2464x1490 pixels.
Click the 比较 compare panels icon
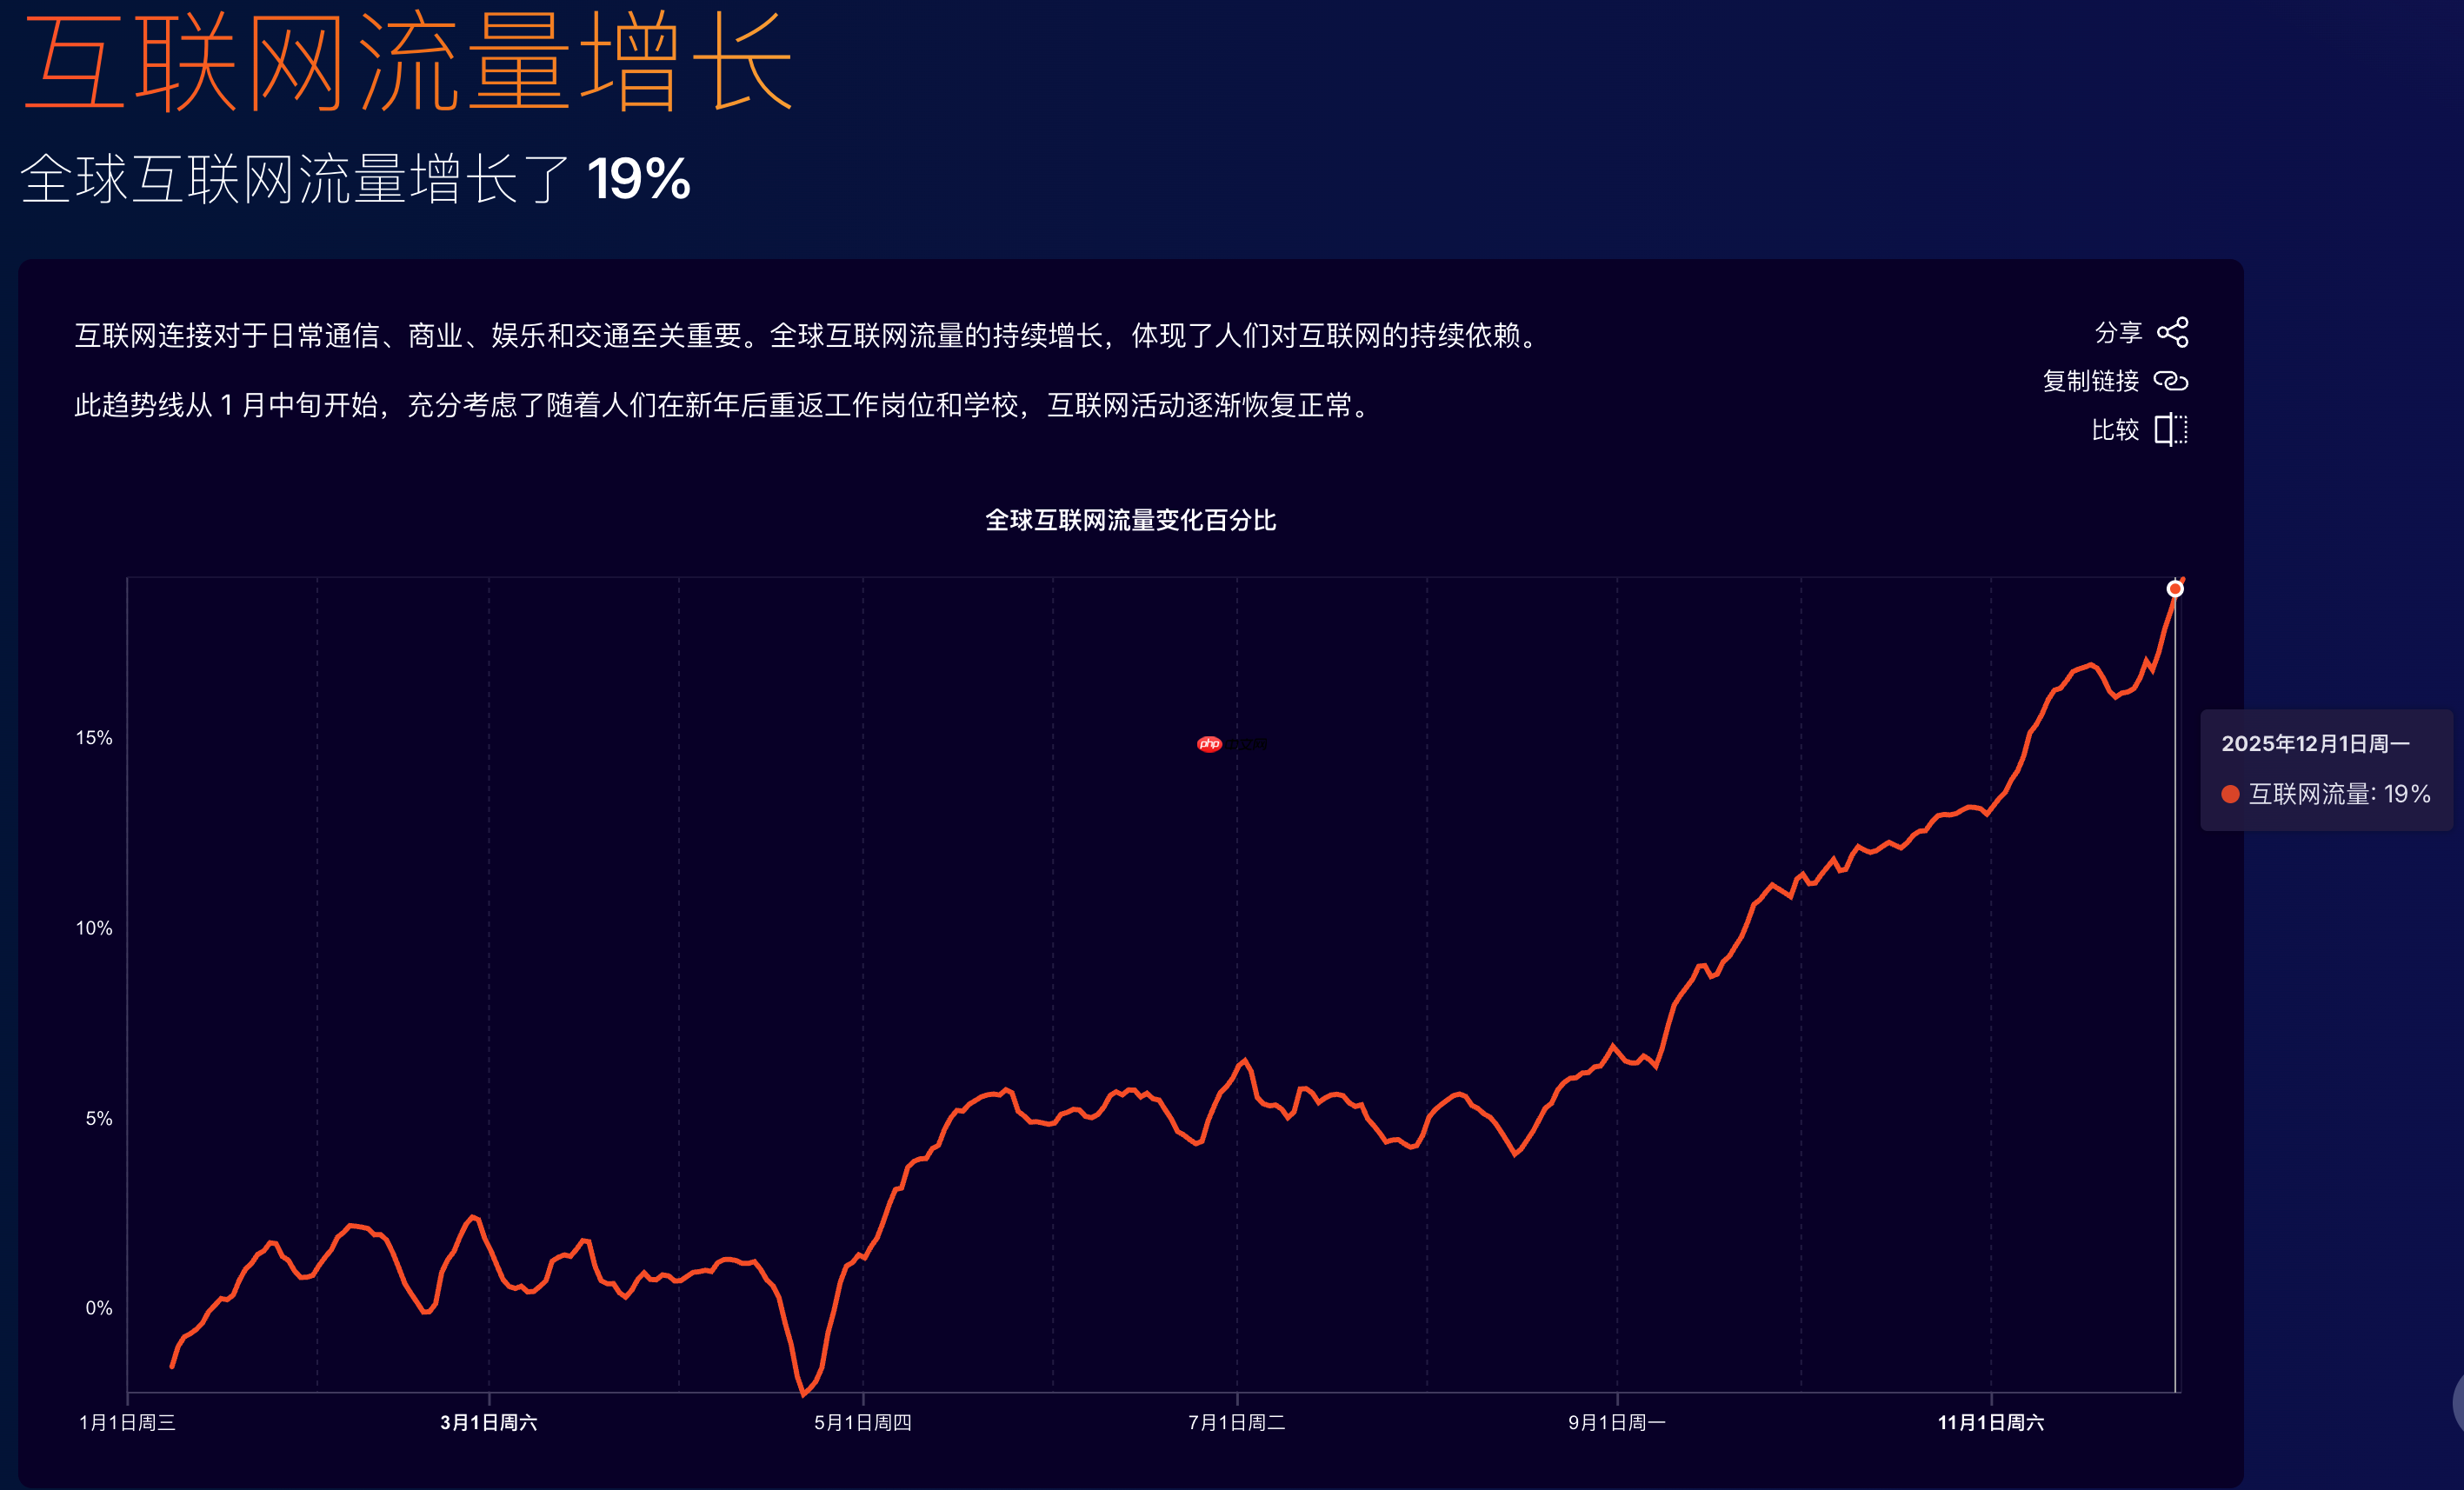point(2170,430)
